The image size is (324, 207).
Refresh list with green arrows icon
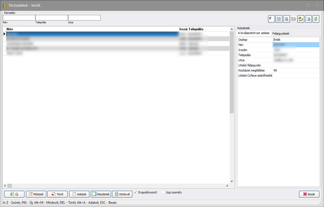[316, 19]
